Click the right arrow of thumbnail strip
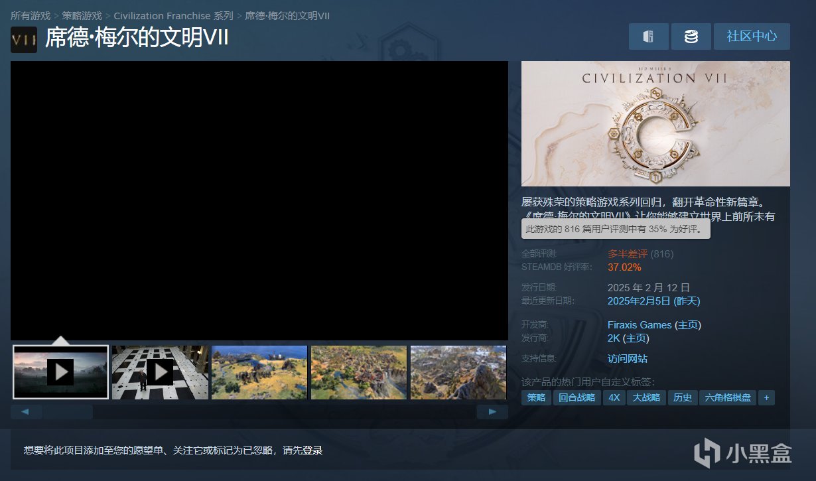The image size is (816, 481). coord(492,412)
